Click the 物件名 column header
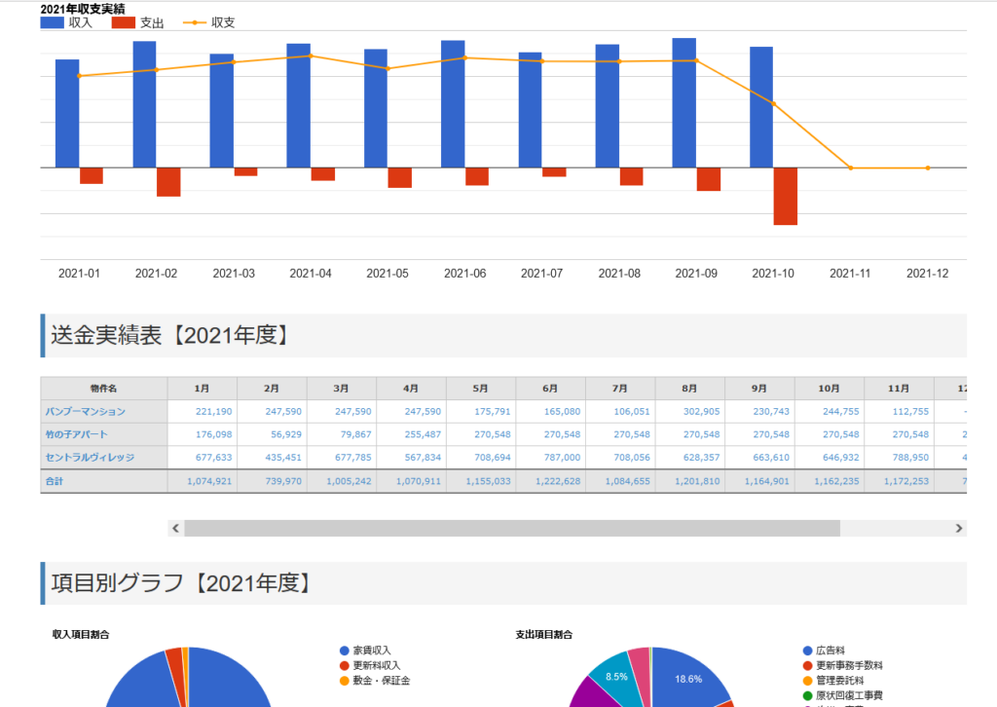This screenshot has width=997, height=707. click(103, 389)
